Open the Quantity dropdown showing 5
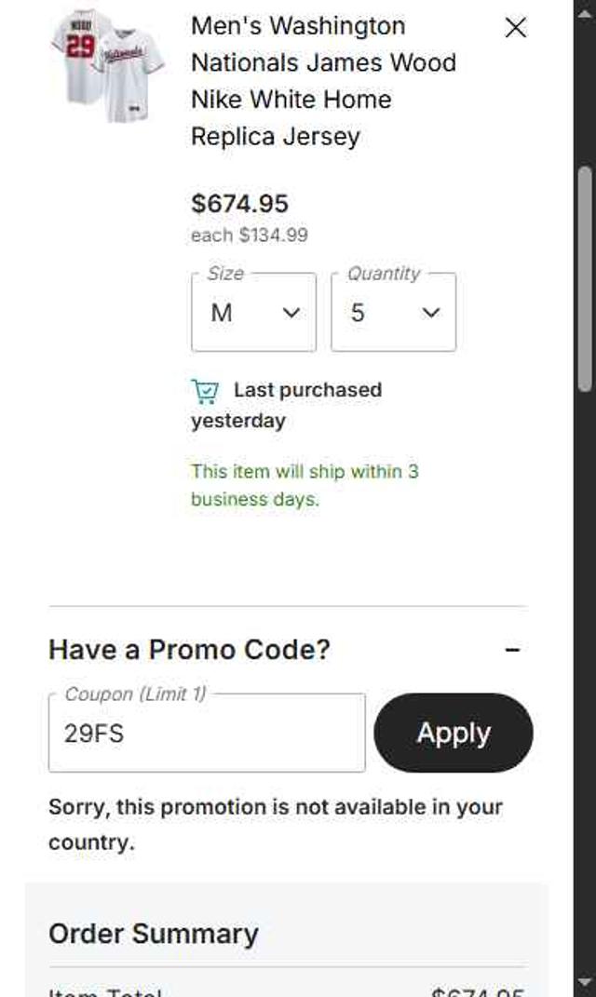596x997 pixels. (393, 313)
